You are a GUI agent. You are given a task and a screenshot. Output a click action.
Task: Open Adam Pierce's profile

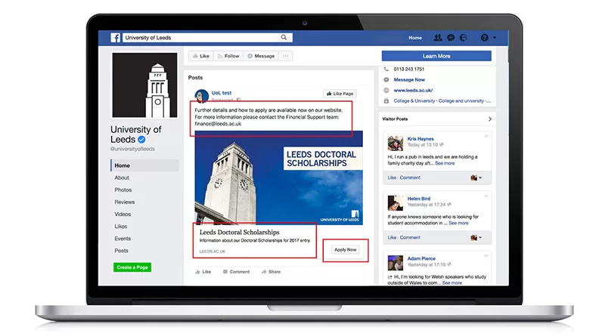click(x=421, y=258)
